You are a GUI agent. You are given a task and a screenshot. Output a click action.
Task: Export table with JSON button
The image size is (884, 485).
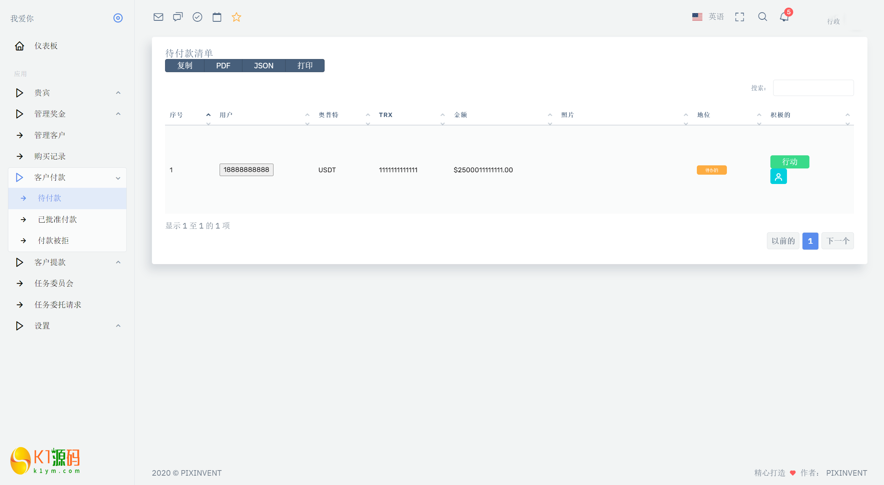pos(264,66)
